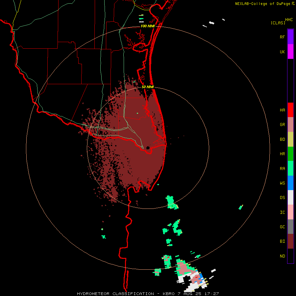Click the ND legend label
The height and width of the screenshot is (296, 296).
click(282, 256)
